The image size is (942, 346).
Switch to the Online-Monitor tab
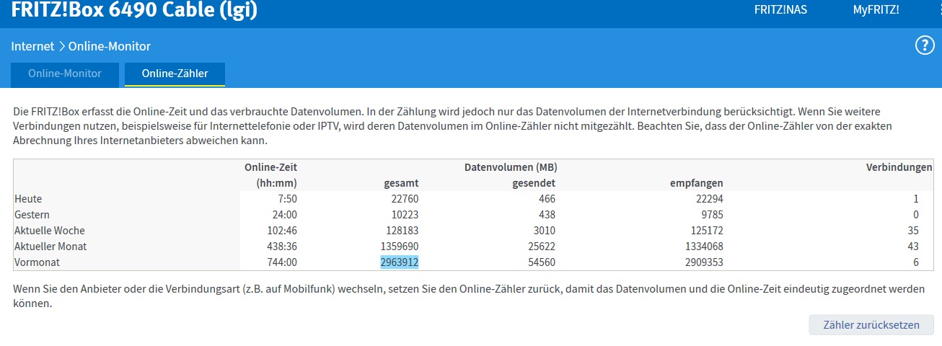click(65, 74)
